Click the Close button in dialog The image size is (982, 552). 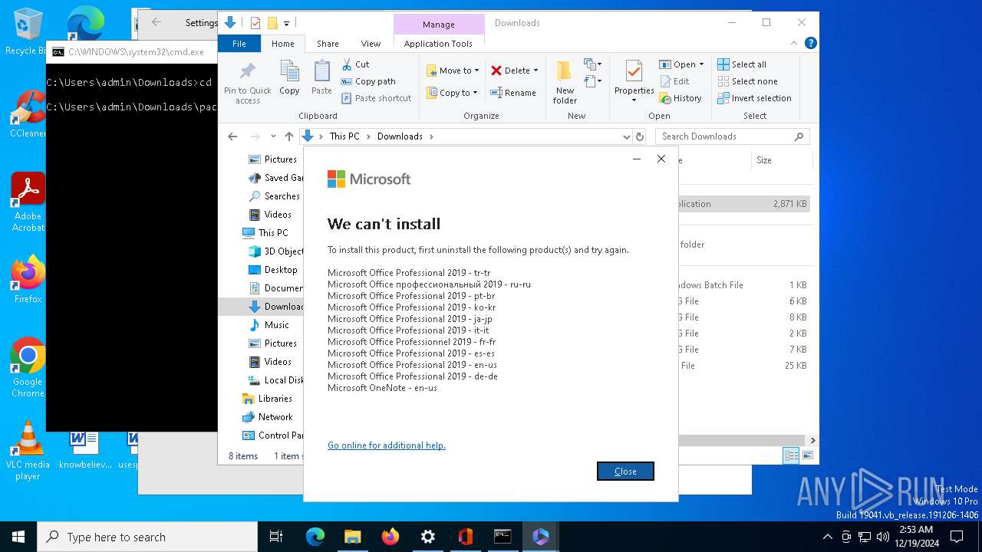(x=625, y=472)
